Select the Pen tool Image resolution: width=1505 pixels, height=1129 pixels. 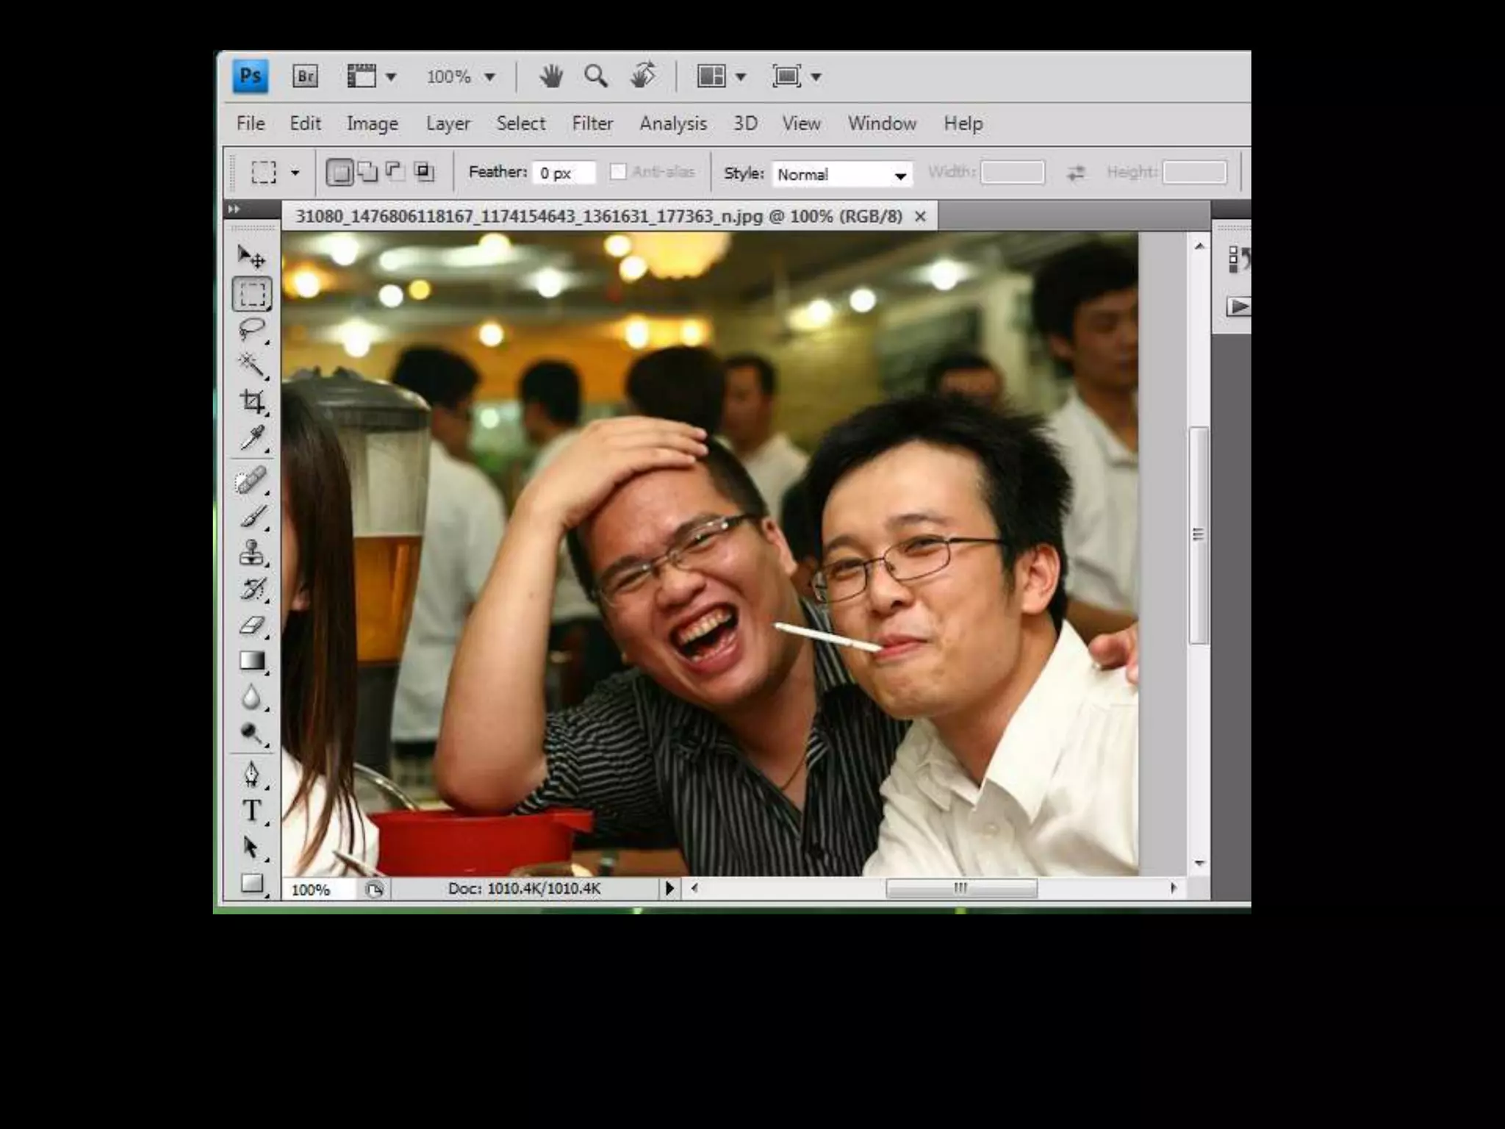[x=252, y=774]
